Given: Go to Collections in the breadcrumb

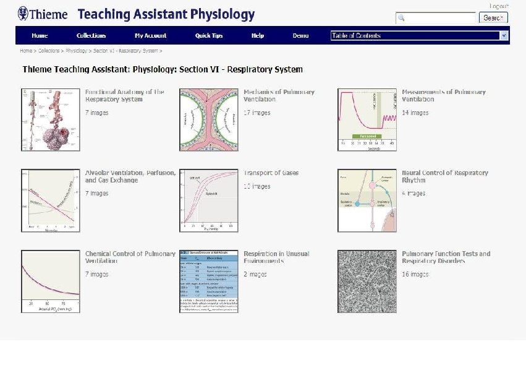Looking at the screenshot, I should [49, 51].
